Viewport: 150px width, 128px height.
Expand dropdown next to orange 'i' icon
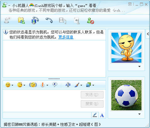(47, 85)
